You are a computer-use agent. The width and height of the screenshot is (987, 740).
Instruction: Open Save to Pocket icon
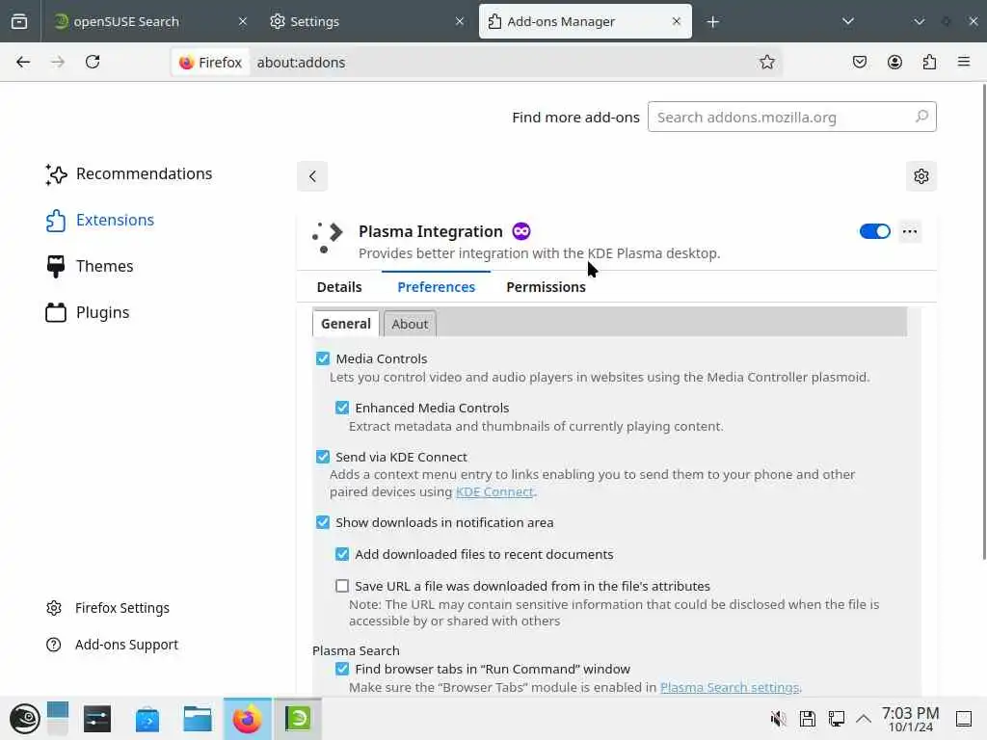pos(859,62)
